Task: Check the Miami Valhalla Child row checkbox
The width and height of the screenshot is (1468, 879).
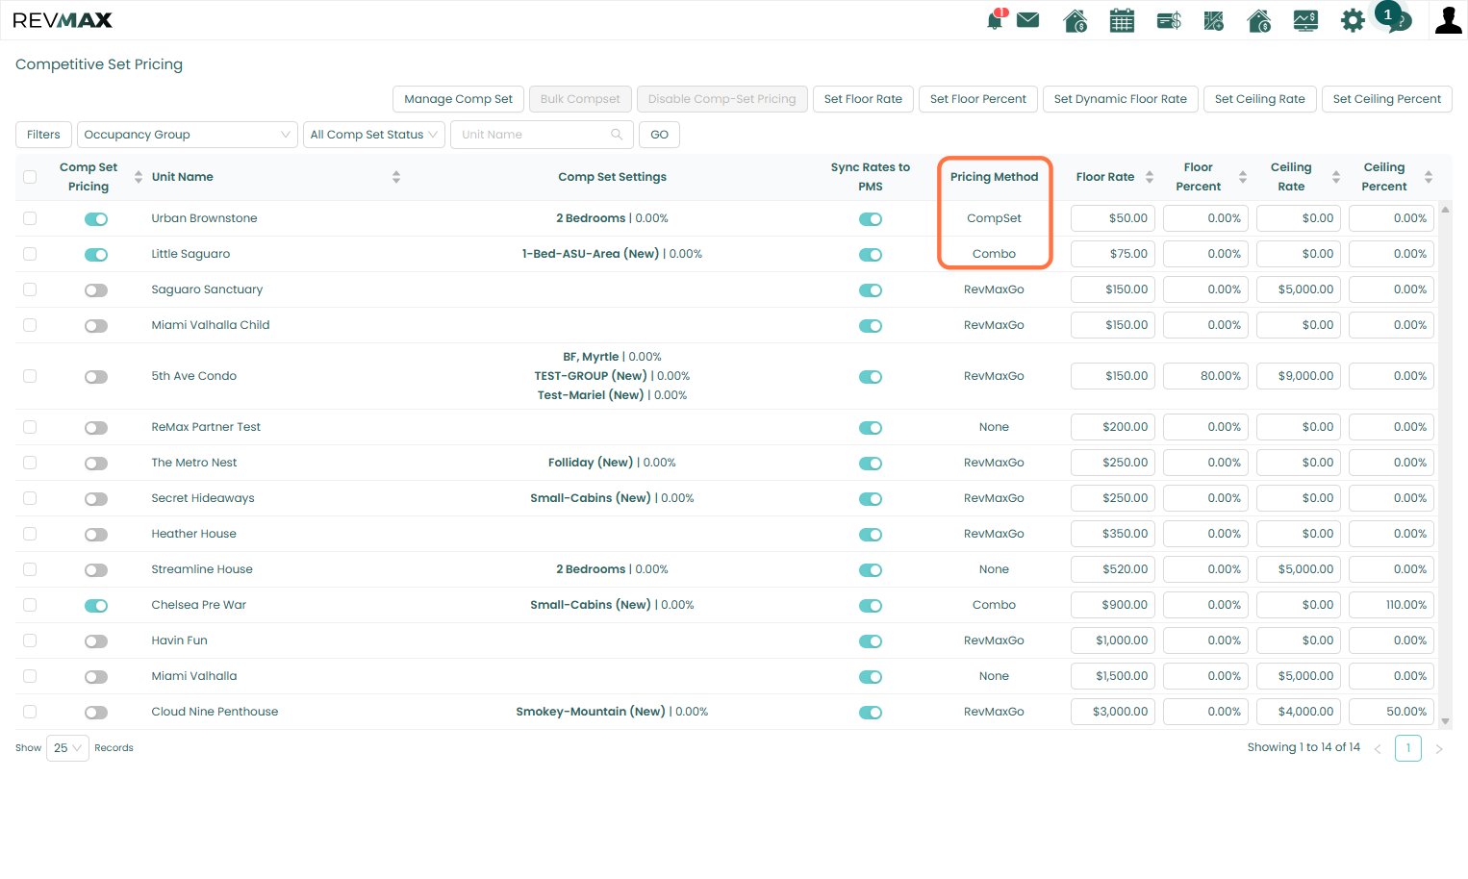Action: pos(30,325)
